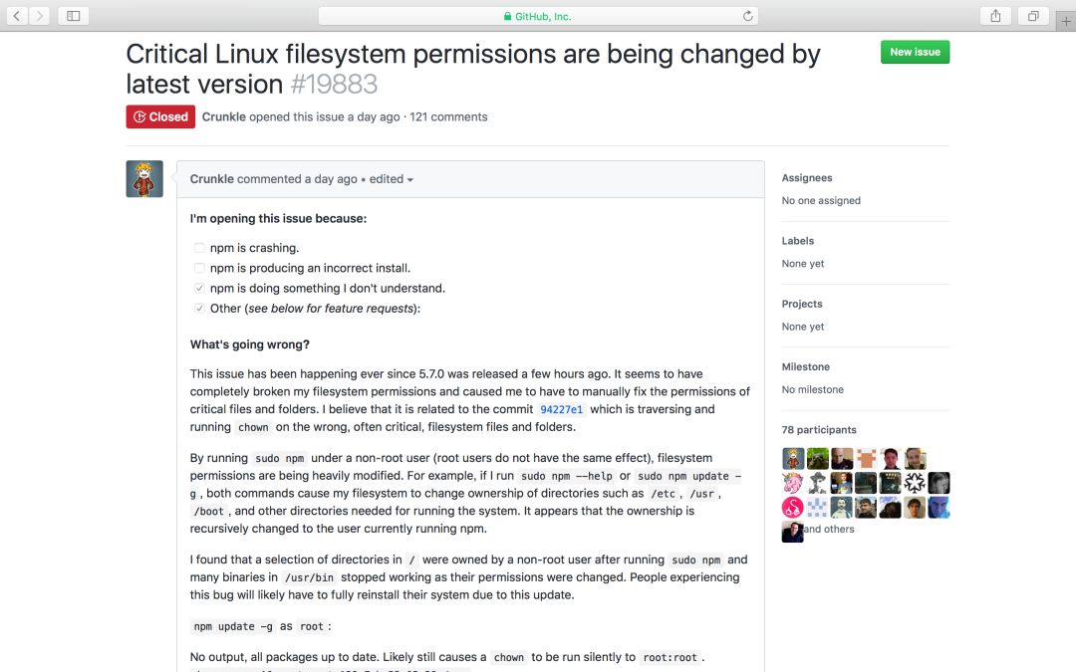The height and width of the screenshot is (672, 1076).
Task: Toggle the Safari sidebar button
Action: tap(73, 16)
